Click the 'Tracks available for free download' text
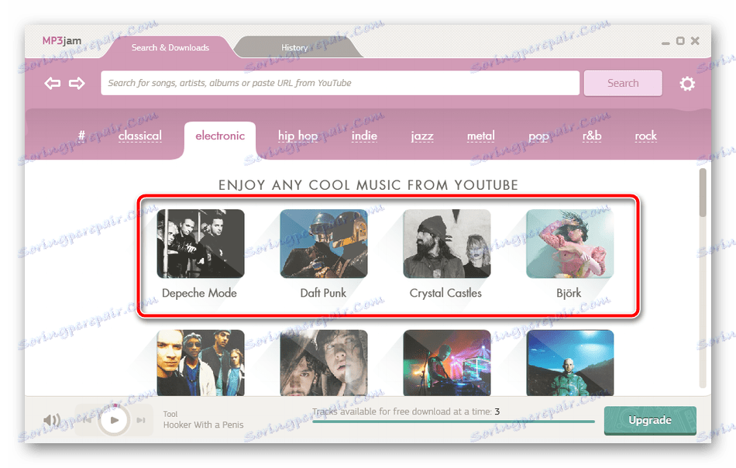 point(406,411)
